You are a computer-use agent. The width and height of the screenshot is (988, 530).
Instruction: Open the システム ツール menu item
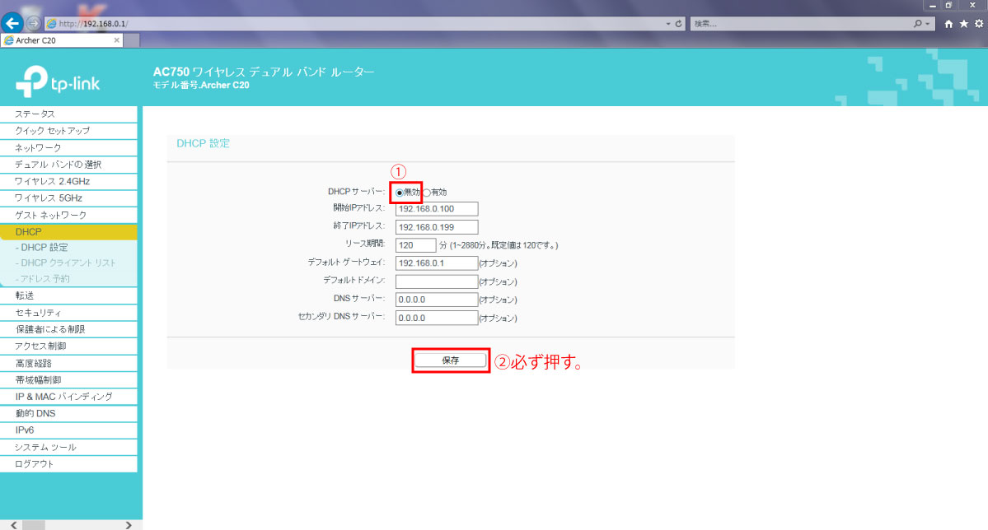pos(45,447)
